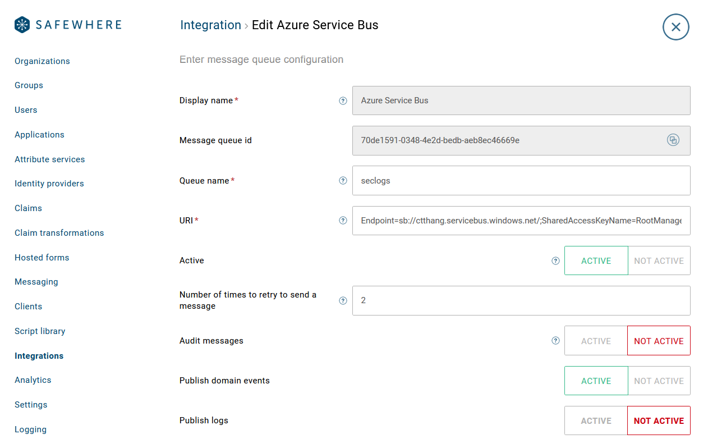Show help for Active setting
The image size is (722, 448).
click(x=555, y=260)
